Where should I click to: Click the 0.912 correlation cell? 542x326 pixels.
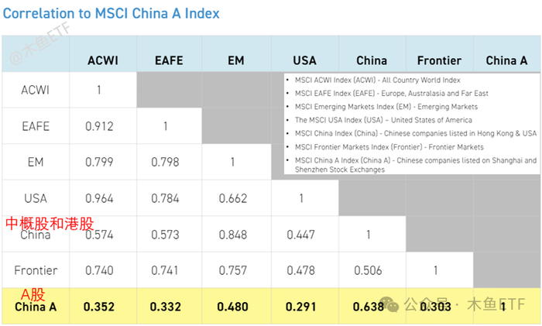99,125
